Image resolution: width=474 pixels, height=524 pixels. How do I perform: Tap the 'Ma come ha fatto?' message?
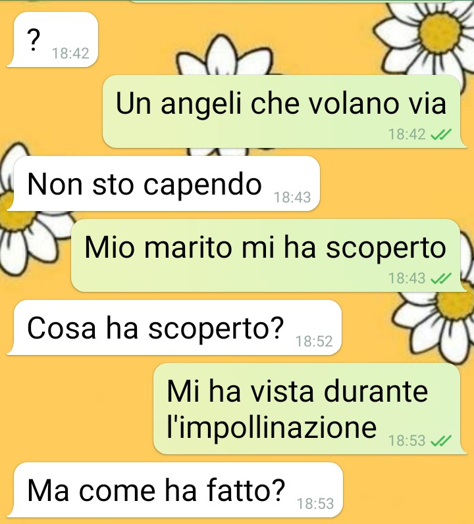click(x=175, y=490)
